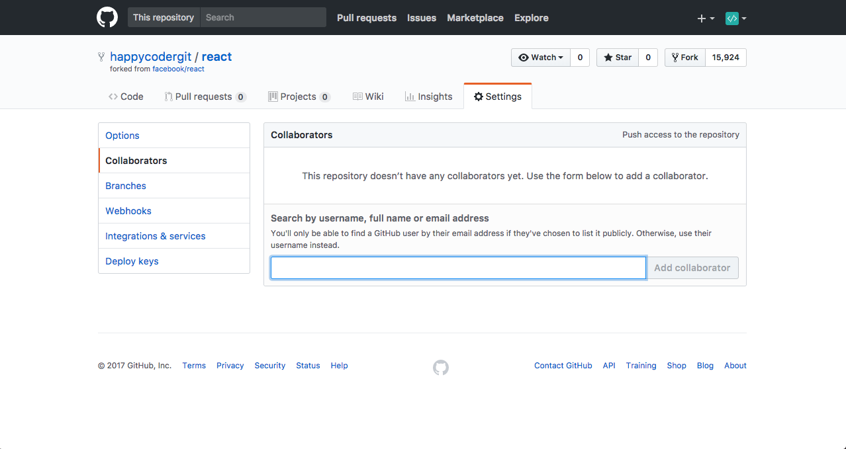
Task: Click the Wiki tab icon
Action: (x=357, y=96)
